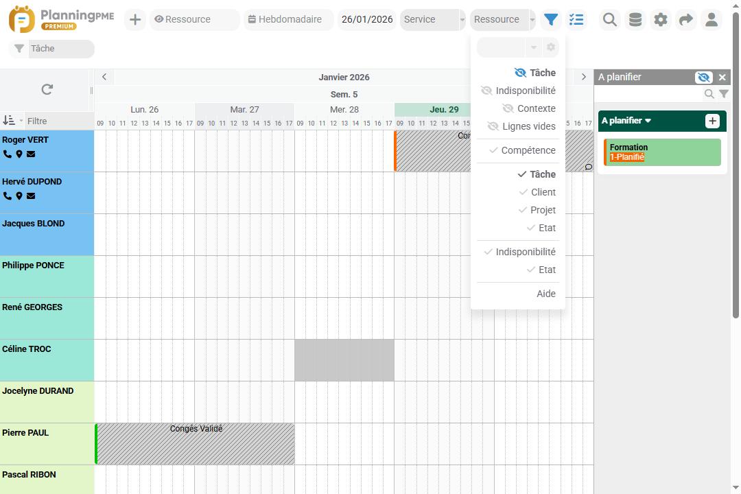Image resolution: width=741 pixels, height=494 pixels.
Task: Open the Ressource view selector
Action: coord(195,19)
